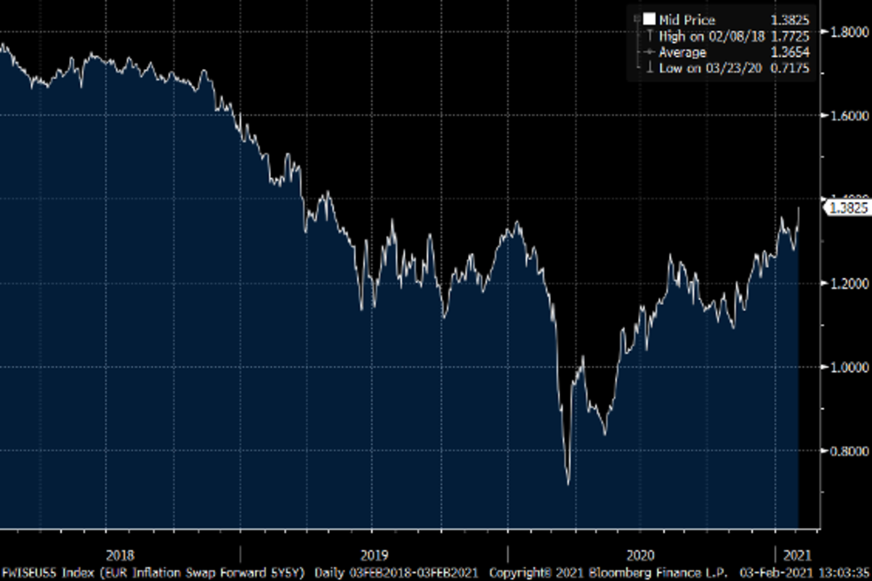Click the Low marker icon in legend

649,68
